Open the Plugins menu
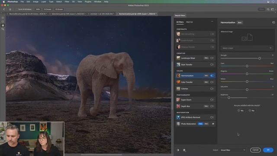The height and width of the screenshot is (156, 277). coord(88,2)
